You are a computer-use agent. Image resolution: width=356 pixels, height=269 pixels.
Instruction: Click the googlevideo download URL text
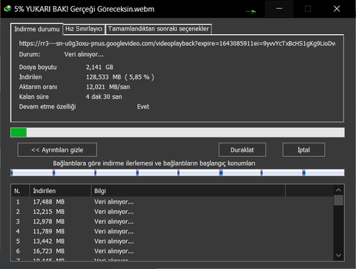coord(177,44)
